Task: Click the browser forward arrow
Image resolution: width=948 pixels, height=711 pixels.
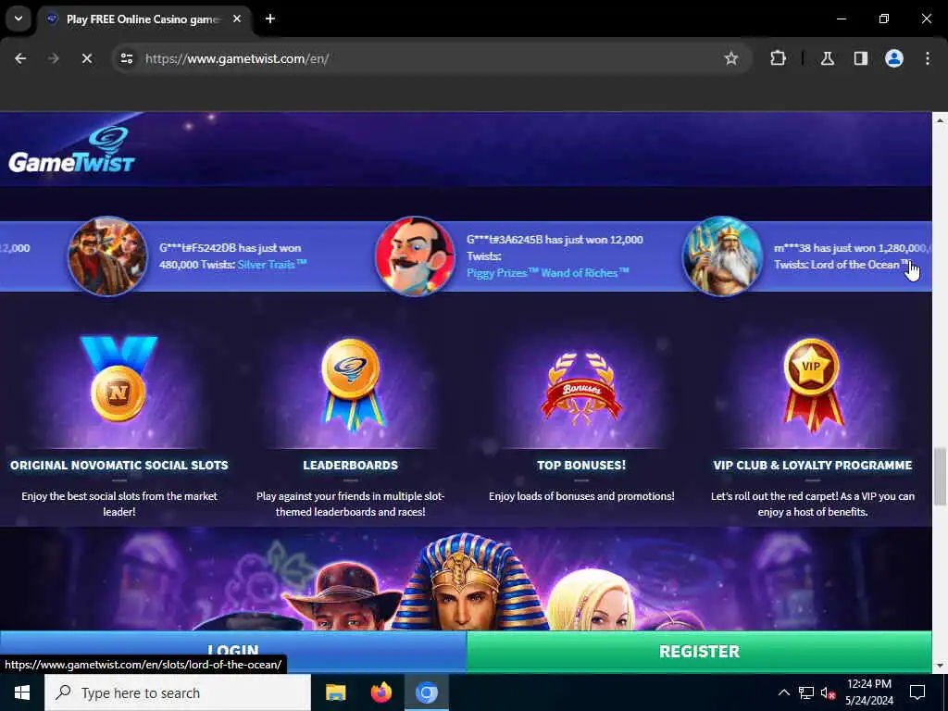Action: [53, 58]
